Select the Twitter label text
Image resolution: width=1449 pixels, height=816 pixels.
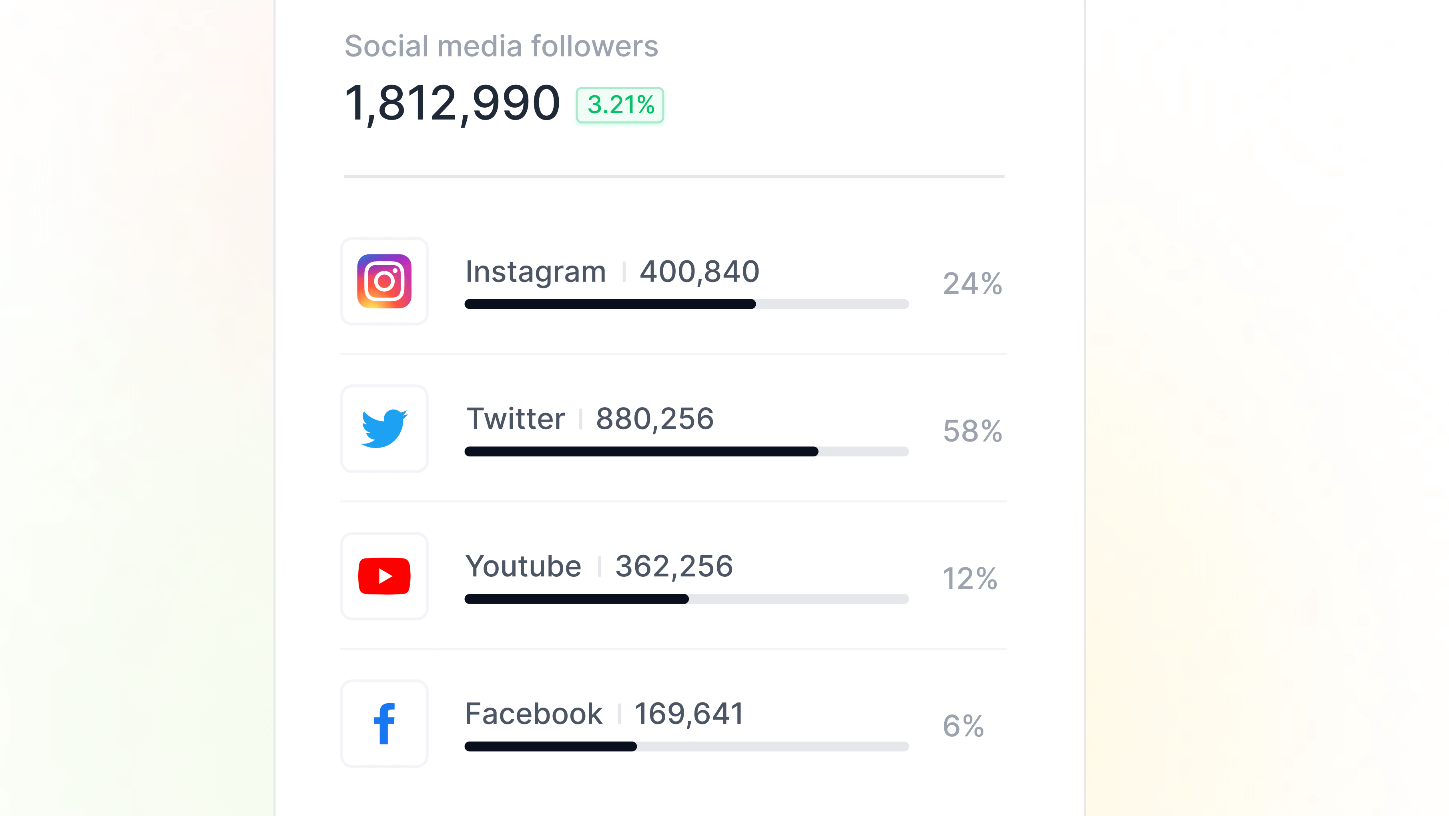click(x=515, y=419)
